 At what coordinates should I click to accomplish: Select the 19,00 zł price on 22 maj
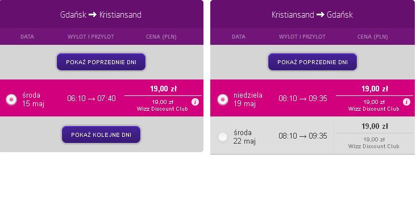375,127
